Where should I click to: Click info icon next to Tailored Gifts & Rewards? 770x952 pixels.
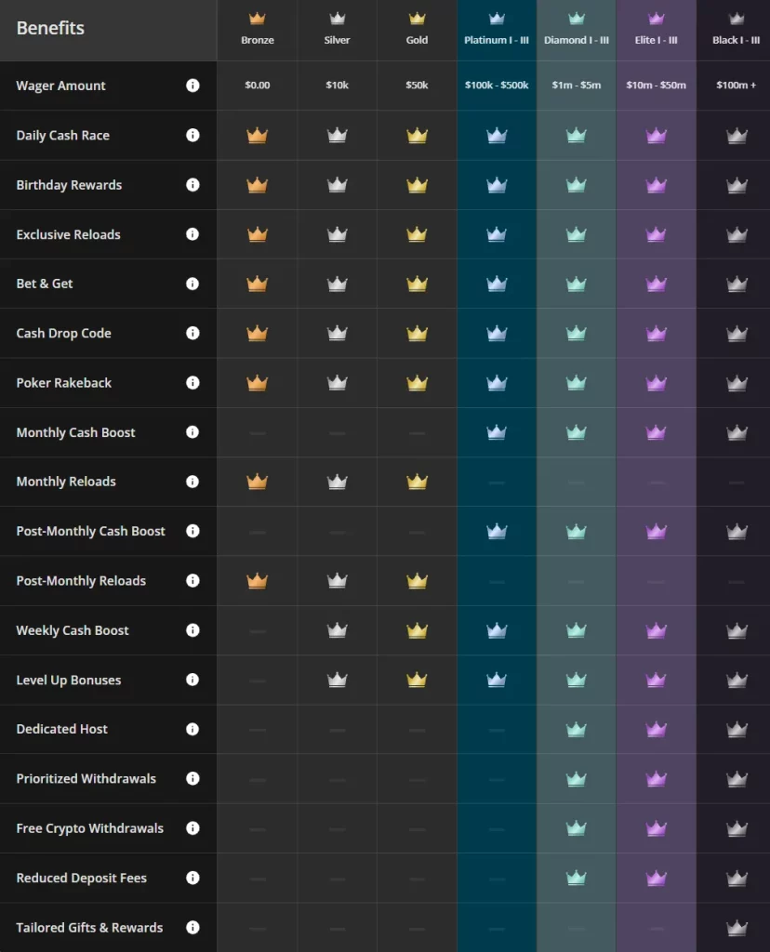click(x=192, y=927)
